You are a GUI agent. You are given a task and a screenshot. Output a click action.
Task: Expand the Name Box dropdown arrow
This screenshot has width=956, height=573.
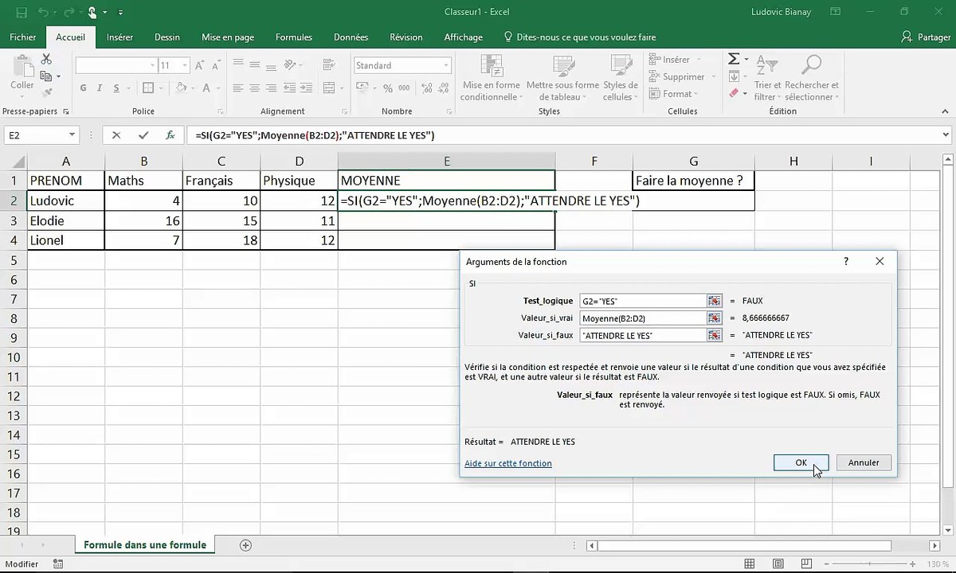pos(72,135)
